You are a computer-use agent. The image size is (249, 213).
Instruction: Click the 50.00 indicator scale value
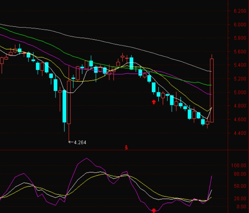(x=240, y=186)
